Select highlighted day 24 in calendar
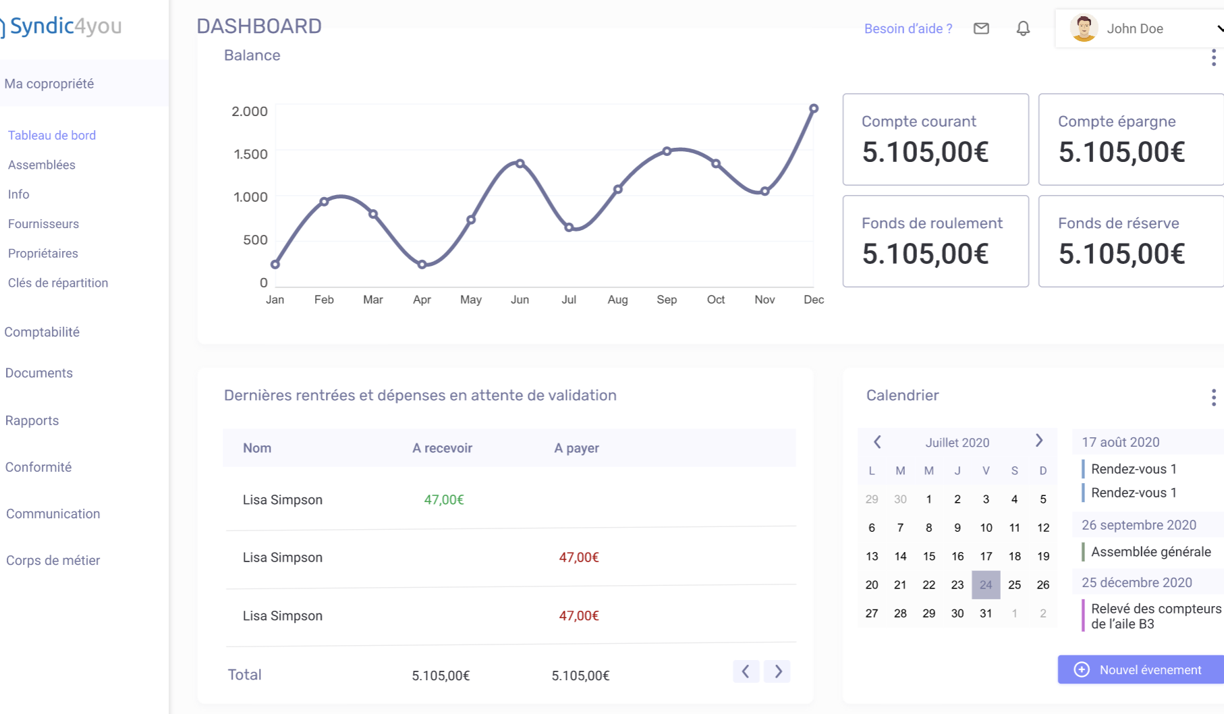The height and width of the screenshot is (714, 1224). (986, 584)
